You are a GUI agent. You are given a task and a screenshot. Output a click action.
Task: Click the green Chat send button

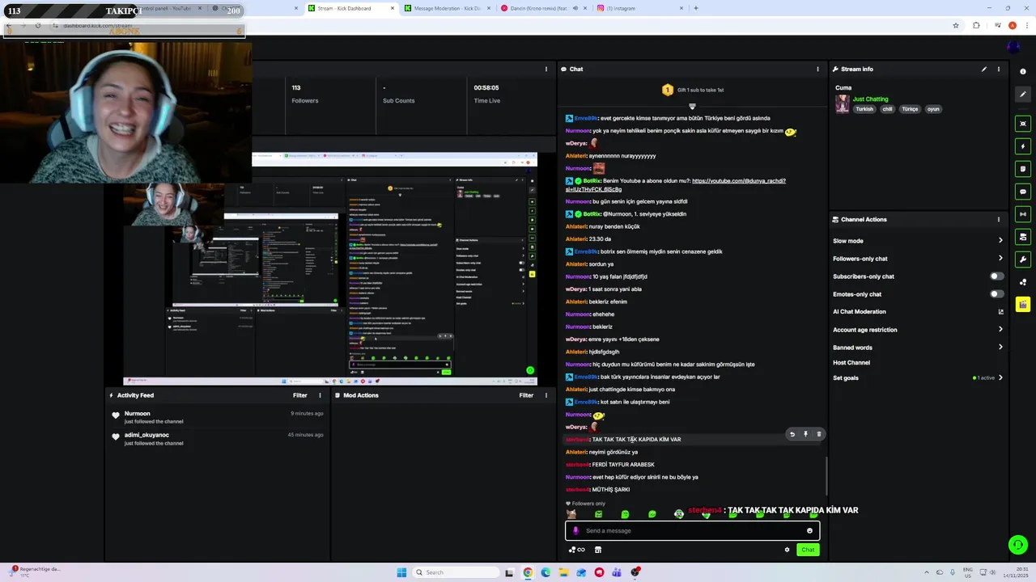point(808,550)
